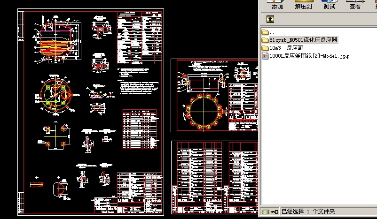Go up one level with the arrow icon
This screenshot has width=377, height=219.
click(x=270, y=19)
